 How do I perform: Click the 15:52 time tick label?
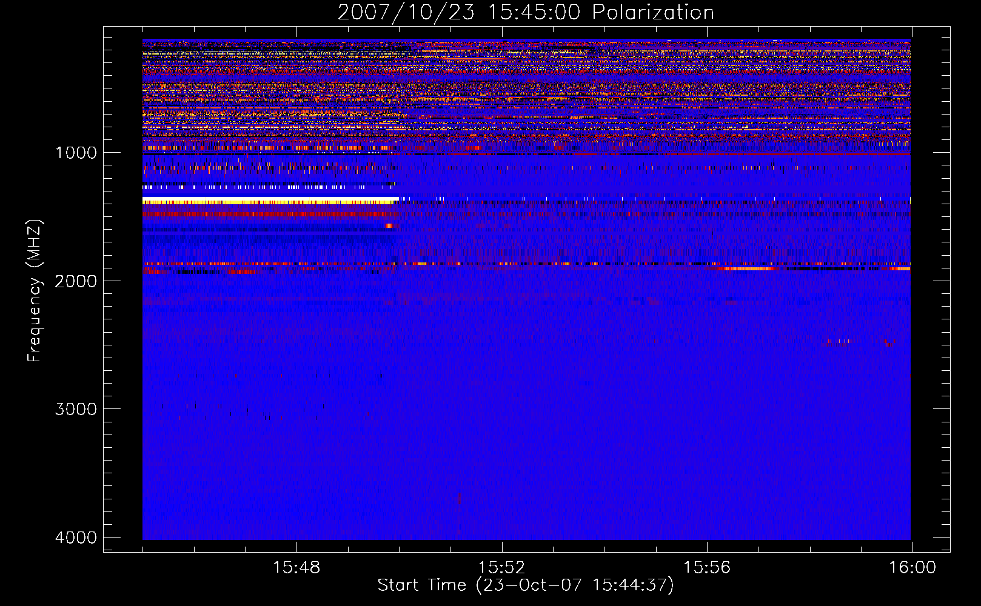501,568
